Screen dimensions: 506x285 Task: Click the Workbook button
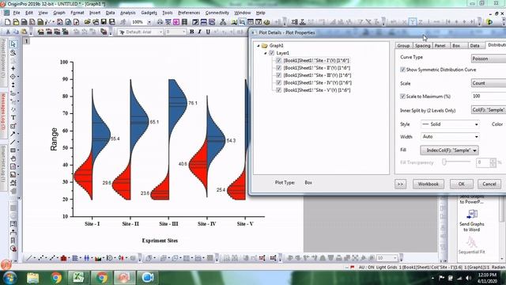click(429, 184)
